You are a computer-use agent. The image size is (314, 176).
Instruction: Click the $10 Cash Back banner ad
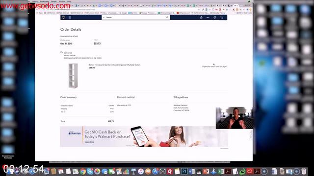[144, 137]
